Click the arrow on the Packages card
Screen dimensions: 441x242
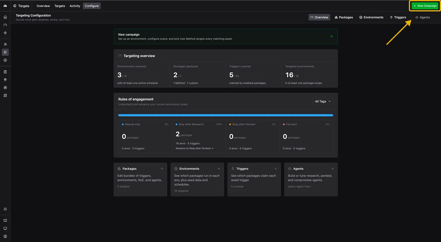[162, 169]
